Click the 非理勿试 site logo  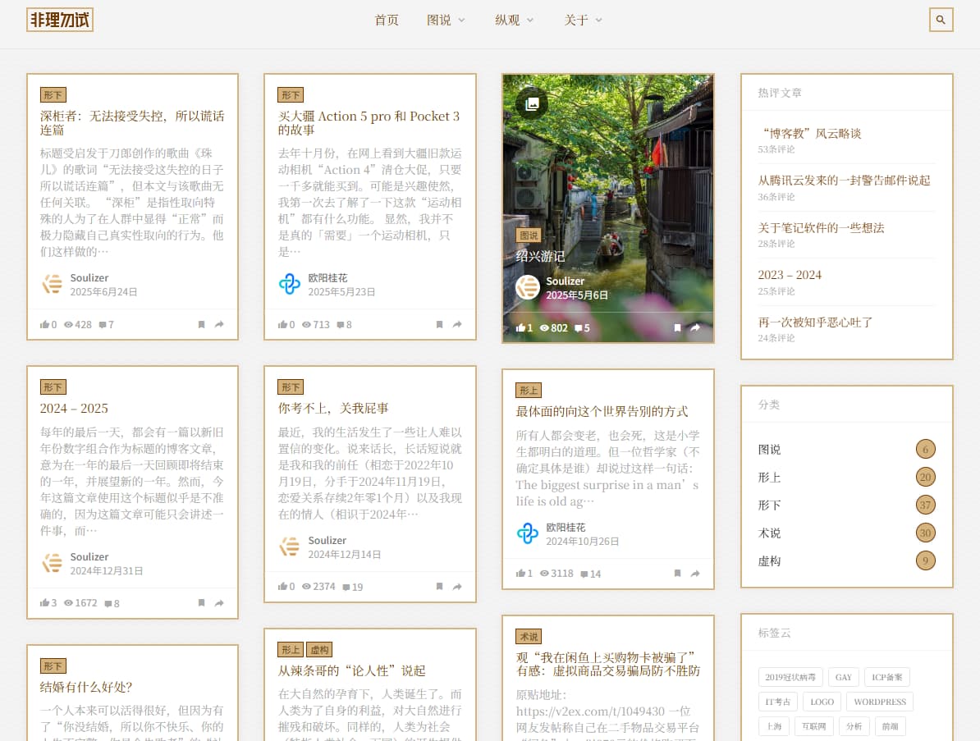coord(59,19)
